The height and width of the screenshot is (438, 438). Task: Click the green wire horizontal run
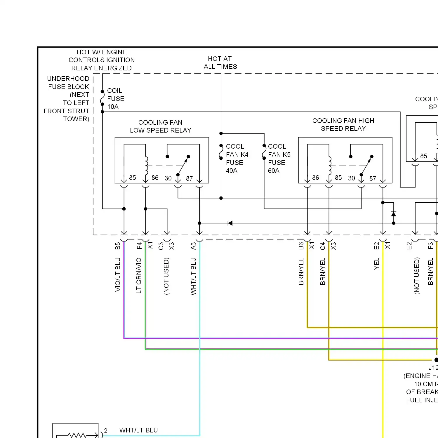pos(291,349)
